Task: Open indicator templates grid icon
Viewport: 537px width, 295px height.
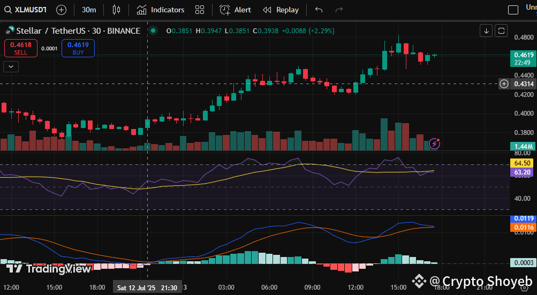Action: coord(200,10)
